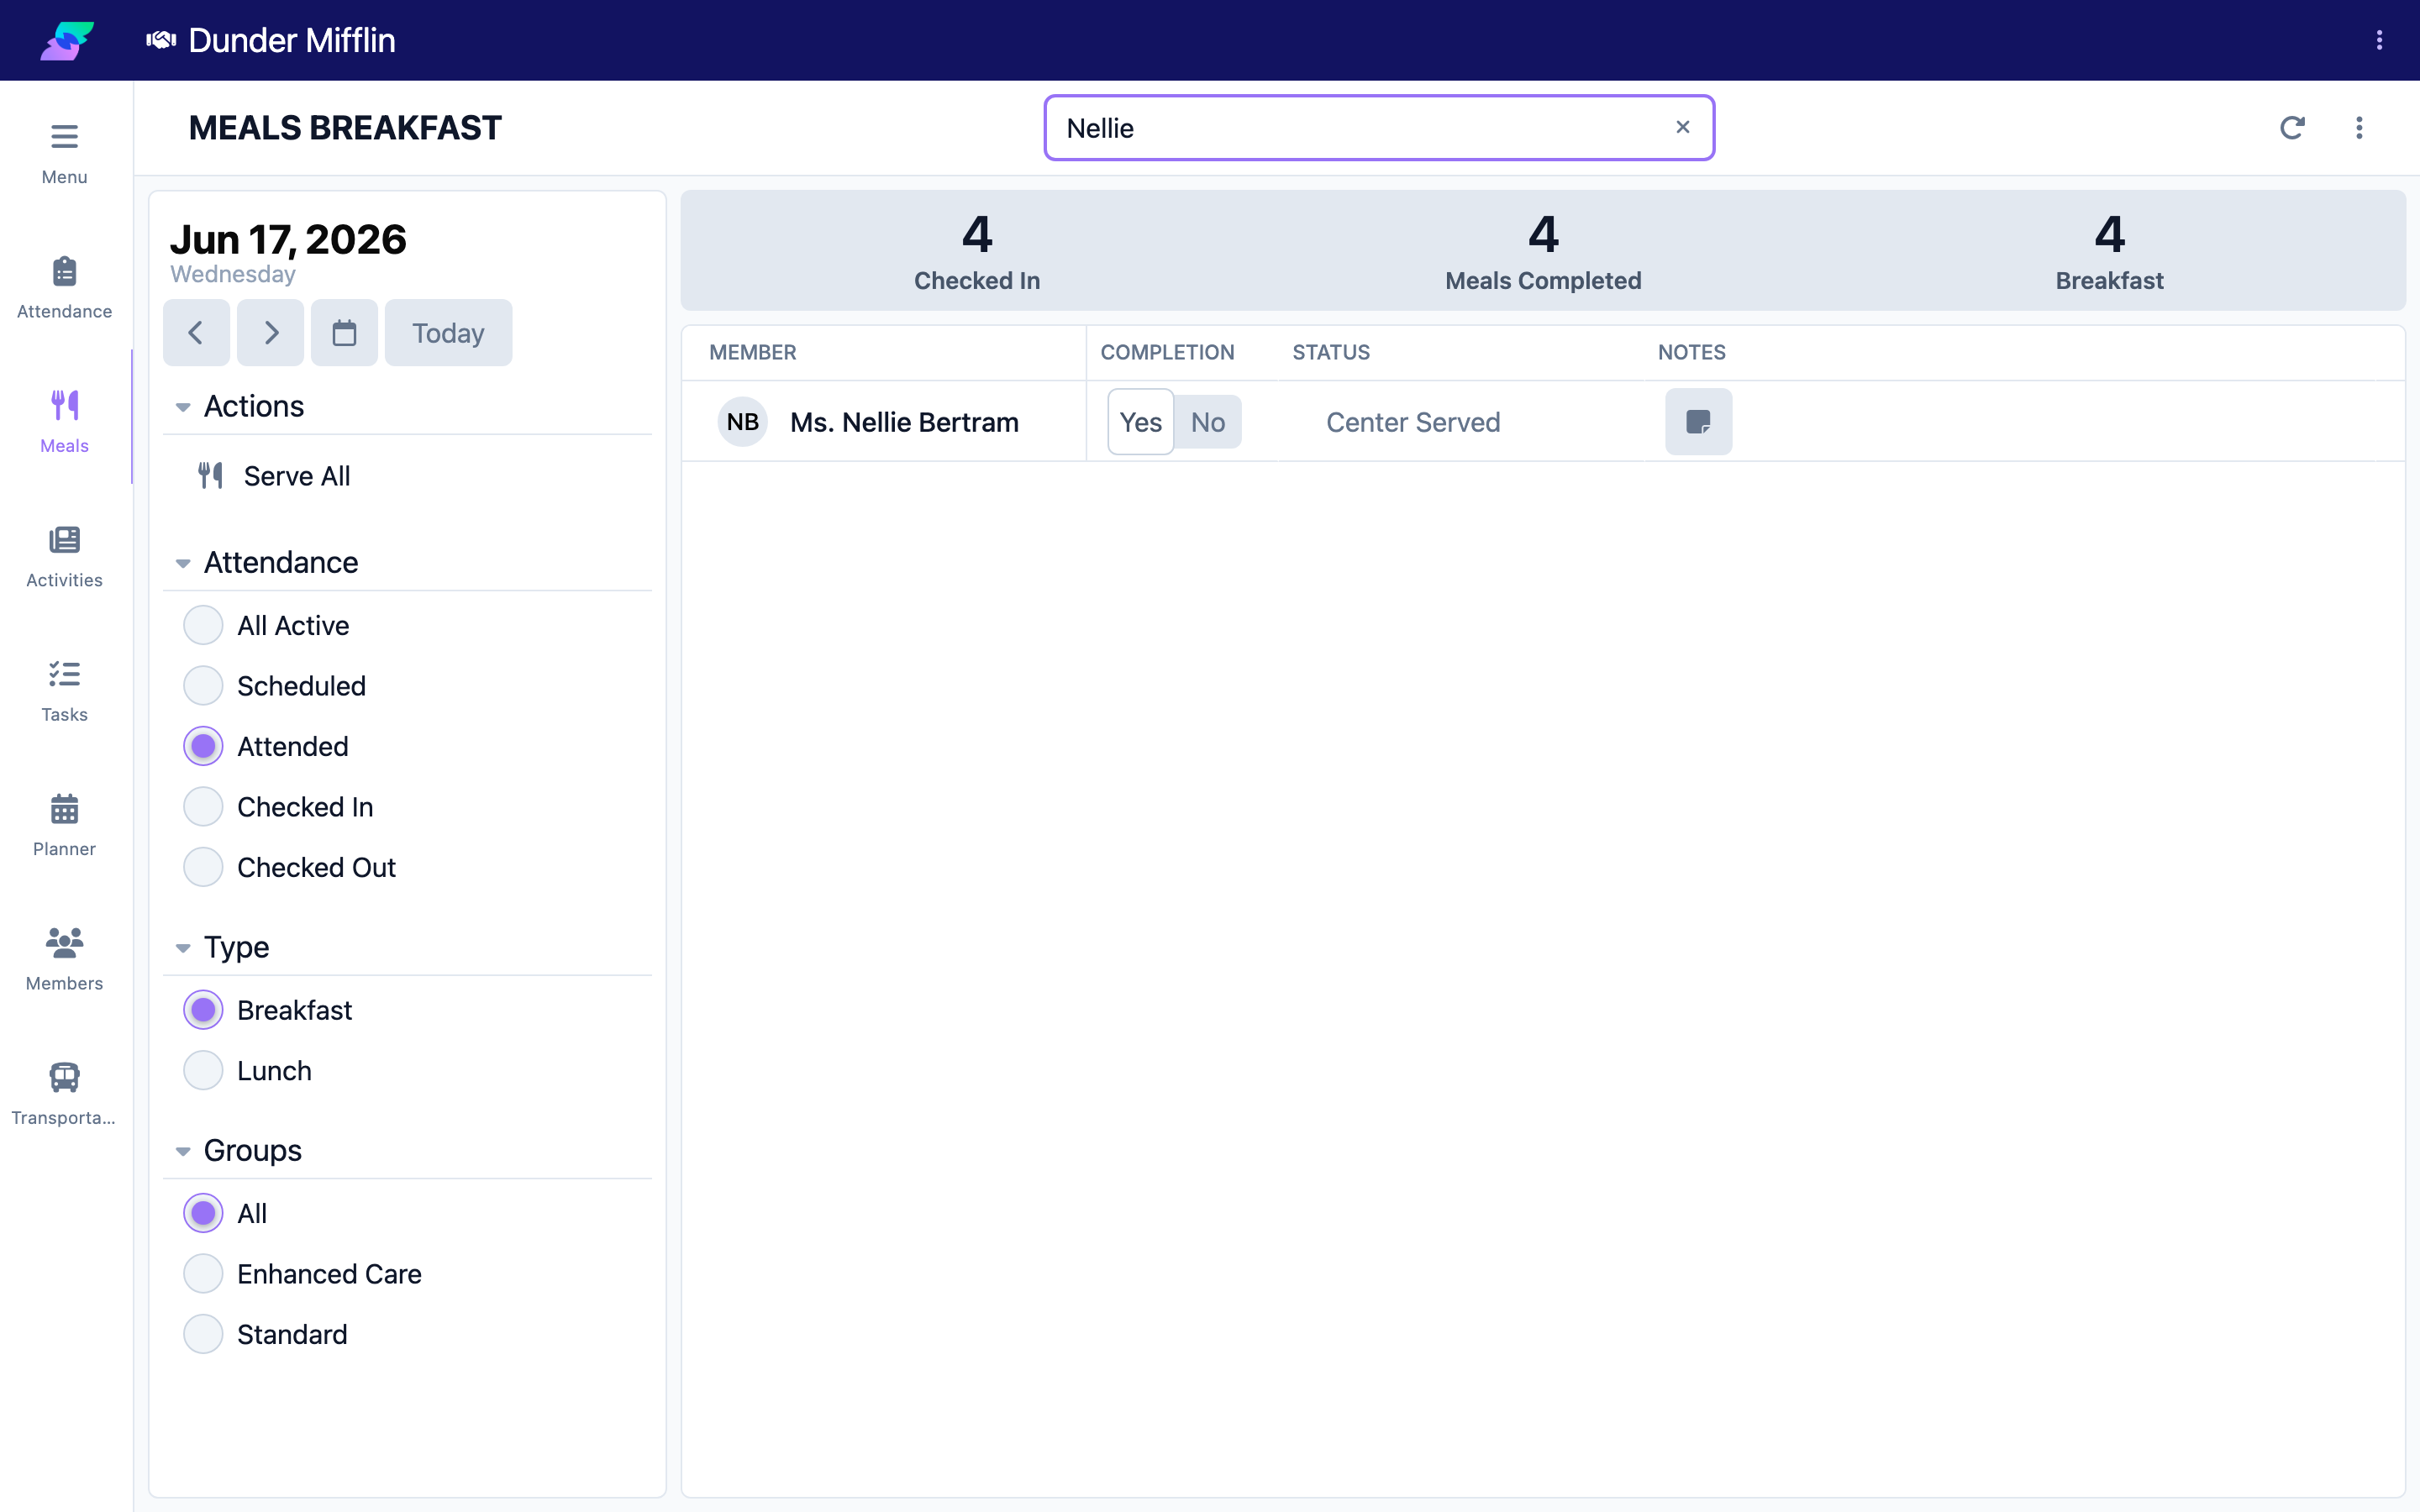This screenshot has height=1512, width=2420.
Task: Clear the Nellie search field
Action: point(1683,127)
